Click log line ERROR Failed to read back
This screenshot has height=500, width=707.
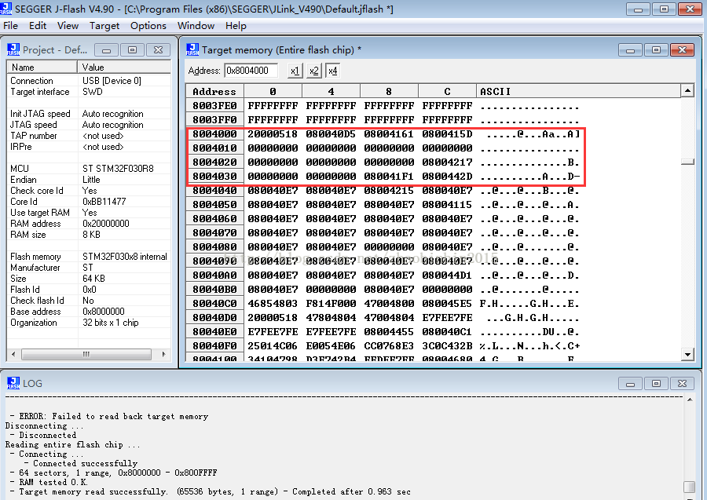[x=109, y=416]
